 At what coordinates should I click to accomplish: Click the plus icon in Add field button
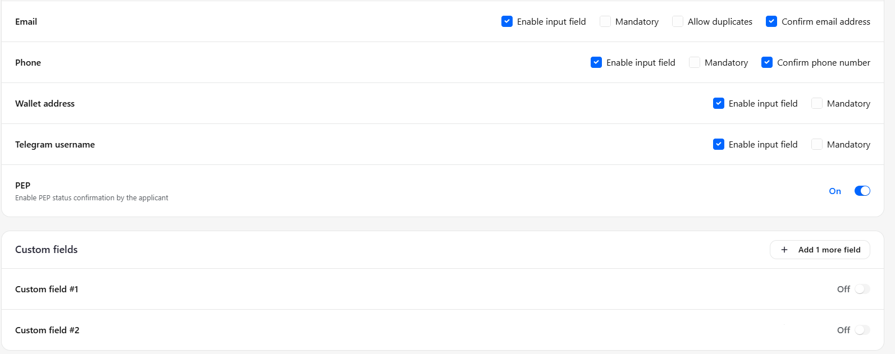pos(784,250)
